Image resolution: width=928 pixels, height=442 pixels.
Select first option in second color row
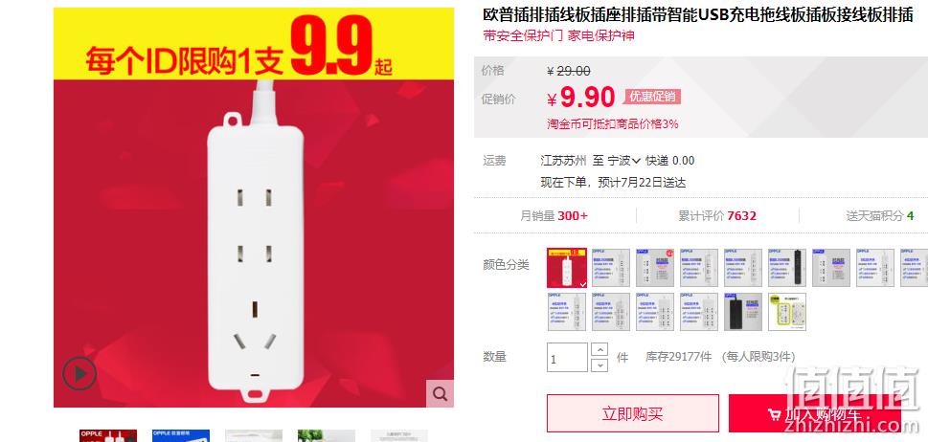tap(567, 312)
